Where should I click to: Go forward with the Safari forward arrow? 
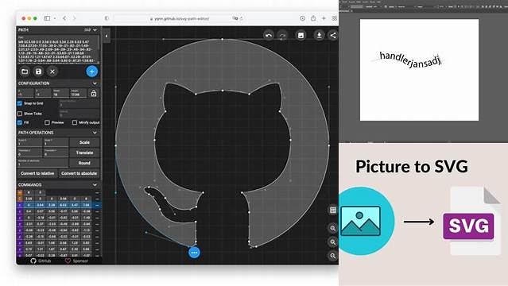tap(74, 18)
